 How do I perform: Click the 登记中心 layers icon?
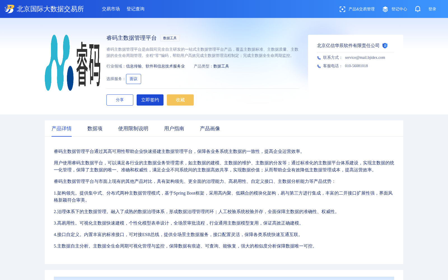tap(385, 9)
